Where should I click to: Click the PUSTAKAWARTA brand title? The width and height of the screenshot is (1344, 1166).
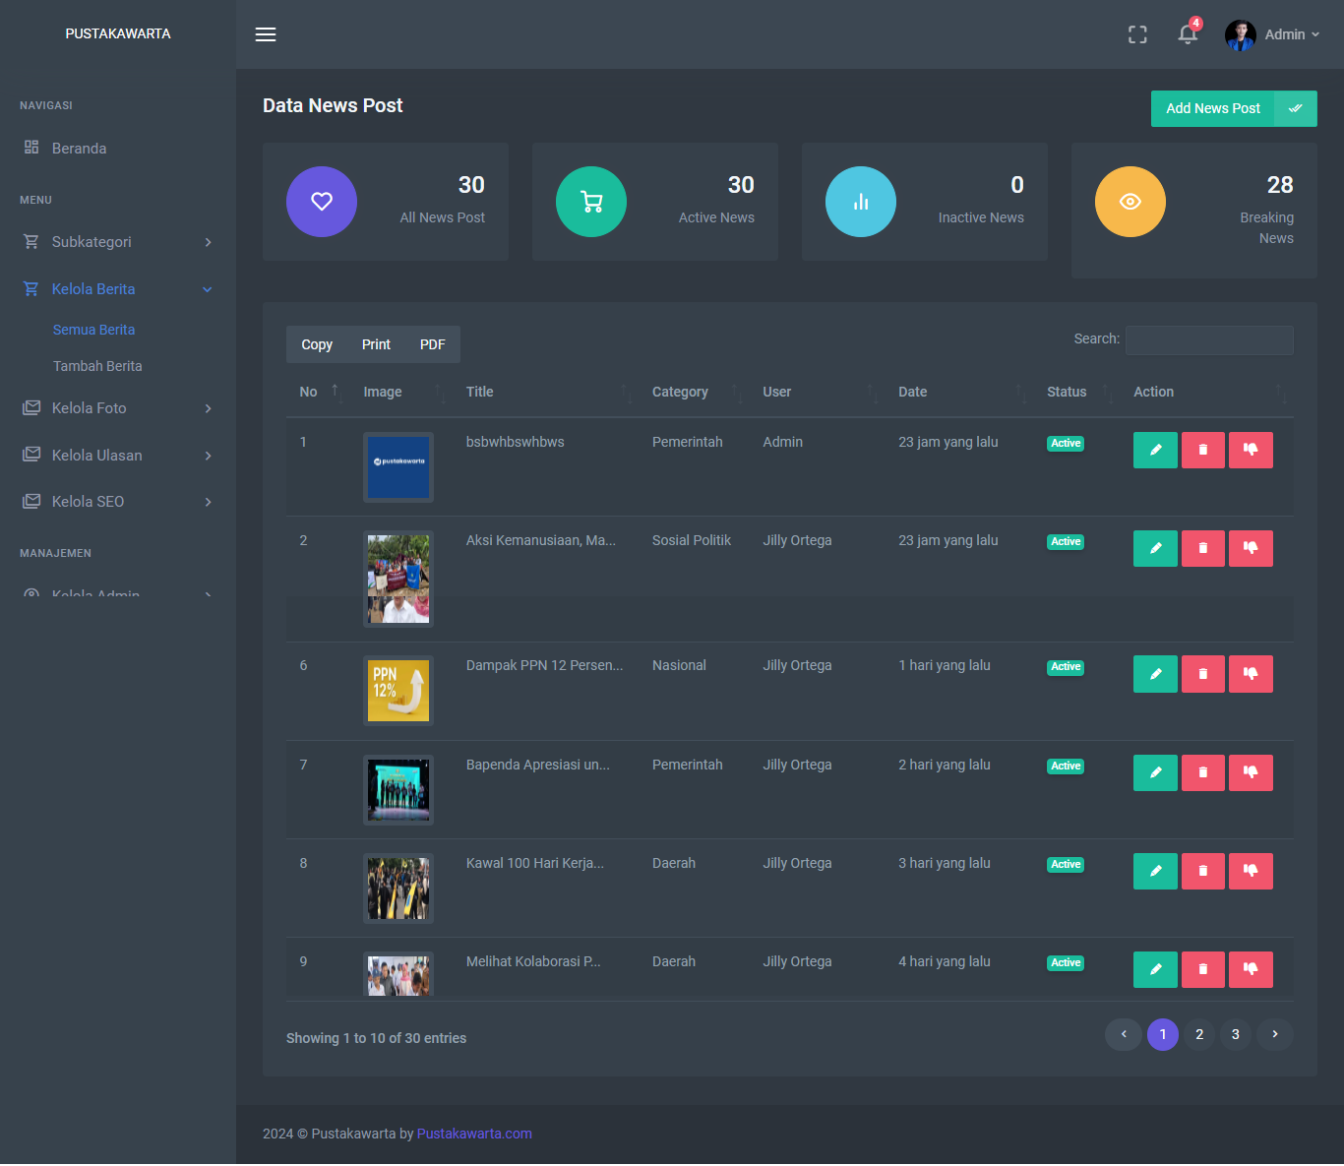point(118,33)
